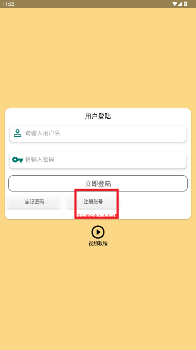The width and height of the screenshot is (196, 350).
Task: Play the 视频教程 circular play icon
Action: tap(98, 232)
